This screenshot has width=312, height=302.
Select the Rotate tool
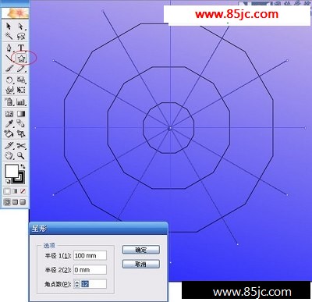tap(9, 80)
